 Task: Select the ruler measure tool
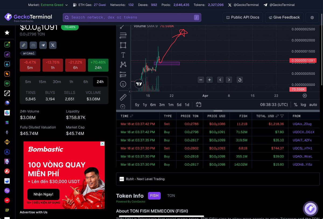tap(123, 97)
